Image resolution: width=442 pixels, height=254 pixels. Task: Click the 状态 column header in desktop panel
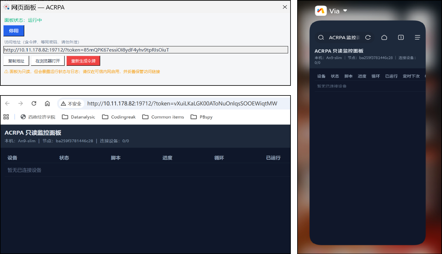64,158
